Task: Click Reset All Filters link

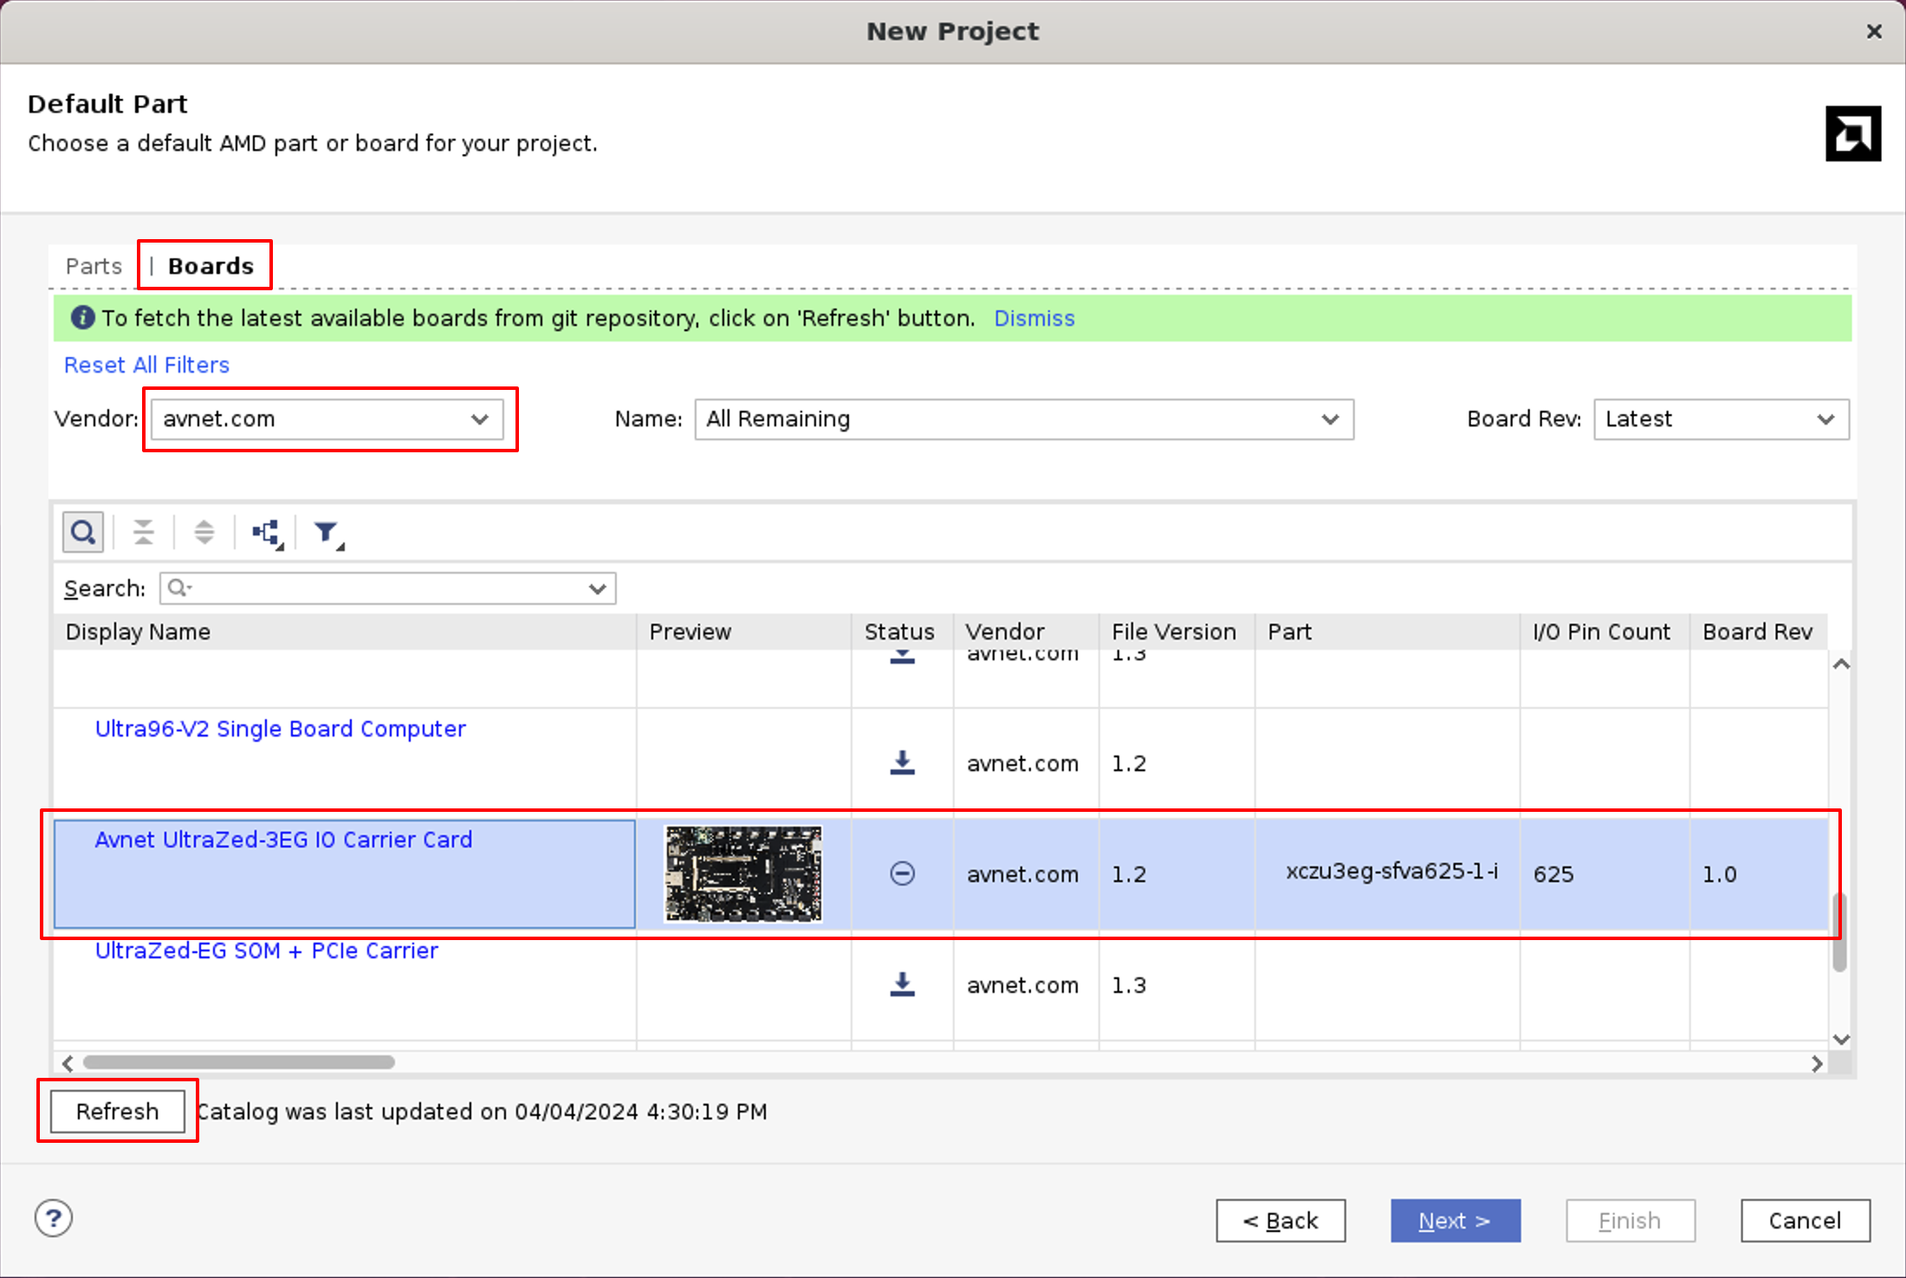Action: 146,365
